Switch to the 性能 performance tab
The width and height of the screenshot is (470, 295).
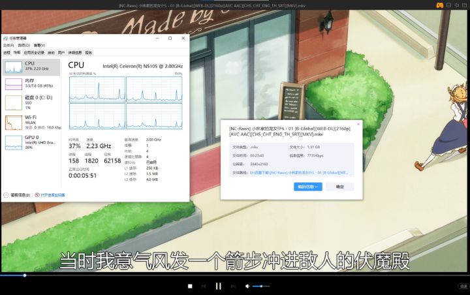[x=17, y=52]
